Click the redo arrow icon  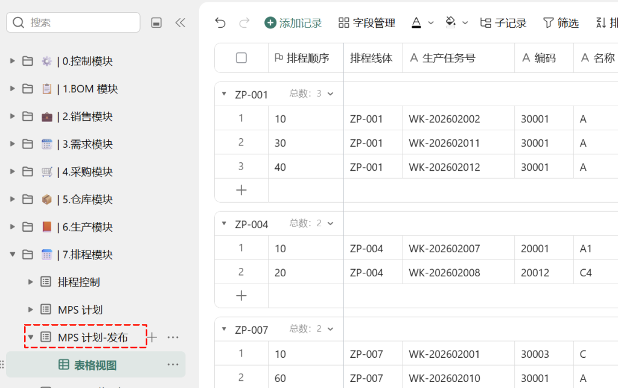[x=244, y=23]
